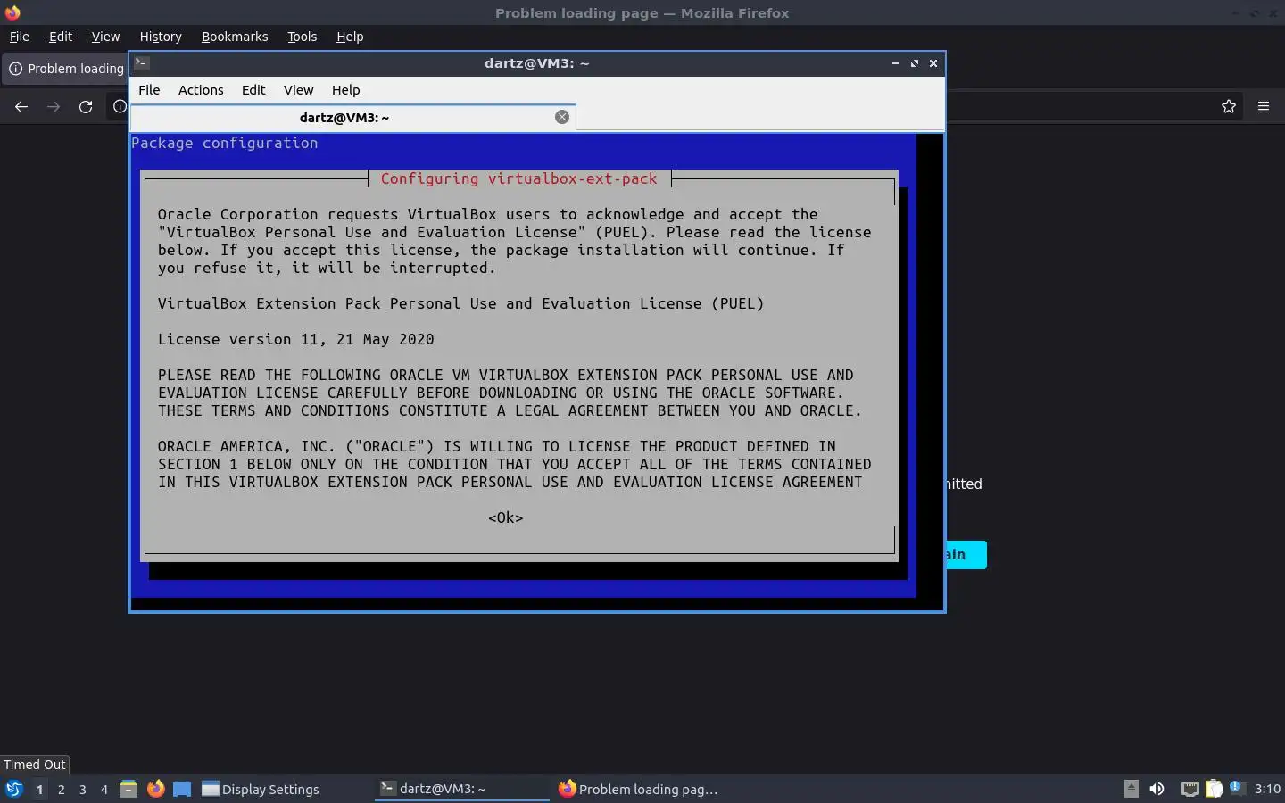Open Firefox Help menu

[x=350, y=37]
